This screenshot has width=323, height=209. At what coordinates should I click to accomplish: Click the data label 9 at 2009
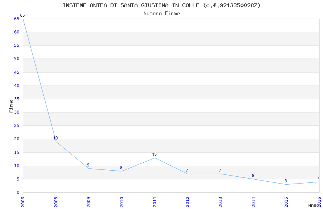(x=88, y=165)
